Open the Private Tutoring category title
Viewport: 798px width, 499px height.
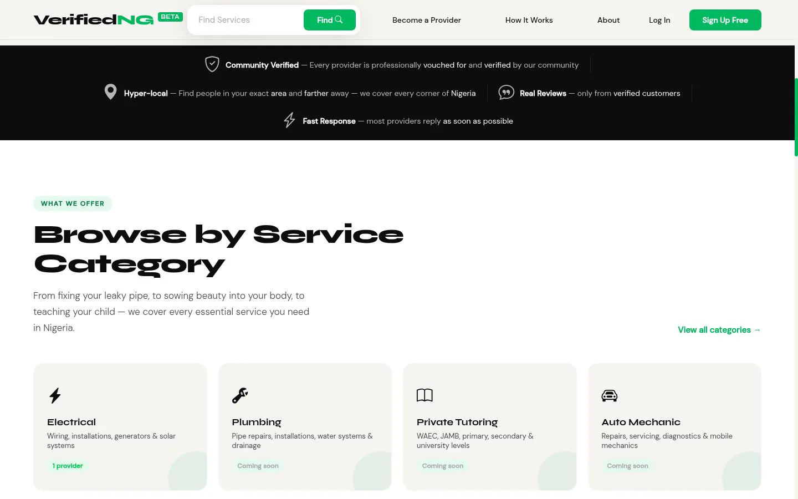(x=457, y=422)
